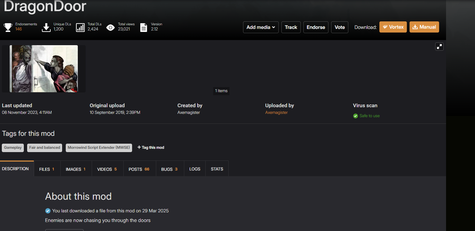The width and height of the screenshot is (475, 231).
Task: Click the Safe to use virus scan link
Action: point(369,116)
